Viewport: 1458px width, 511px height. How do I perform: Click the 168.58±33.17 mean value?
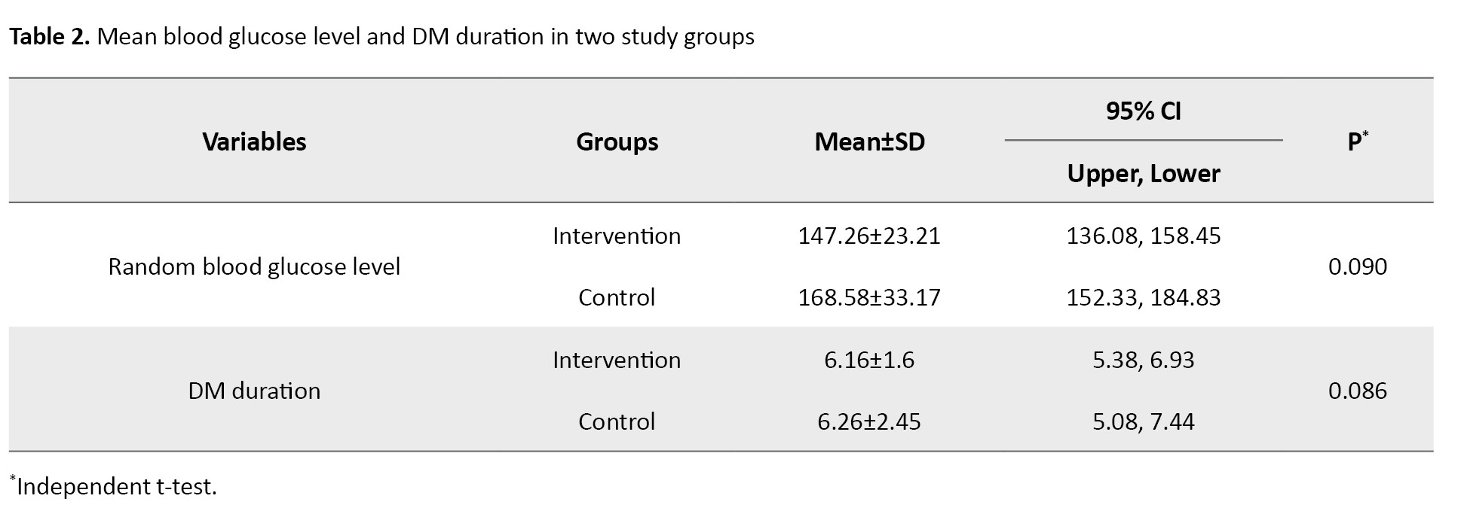(x=869, y=297)
